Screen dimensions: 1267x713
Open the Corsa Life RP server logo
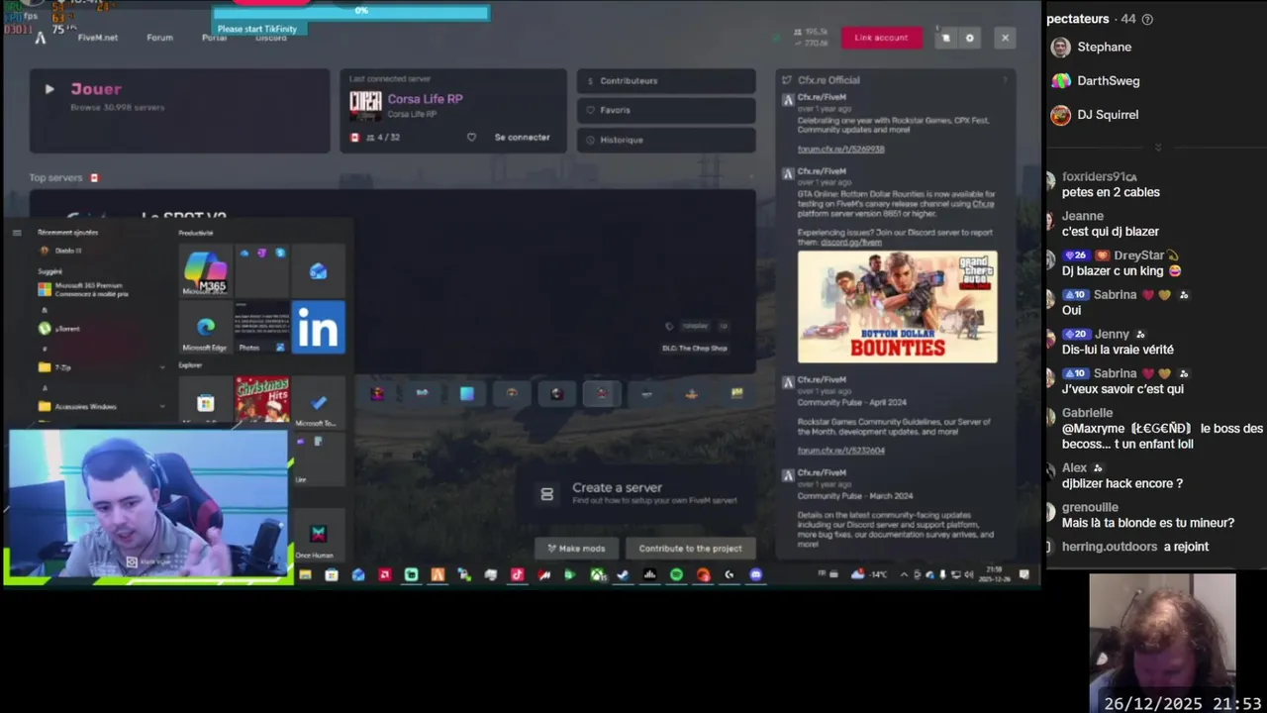point(365,104)
